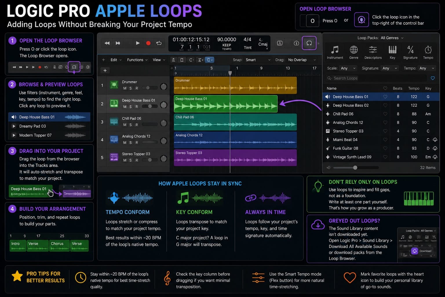Select the green Deep House Bass 01 region
Screen dimensions: 445x297
[225, 104]
